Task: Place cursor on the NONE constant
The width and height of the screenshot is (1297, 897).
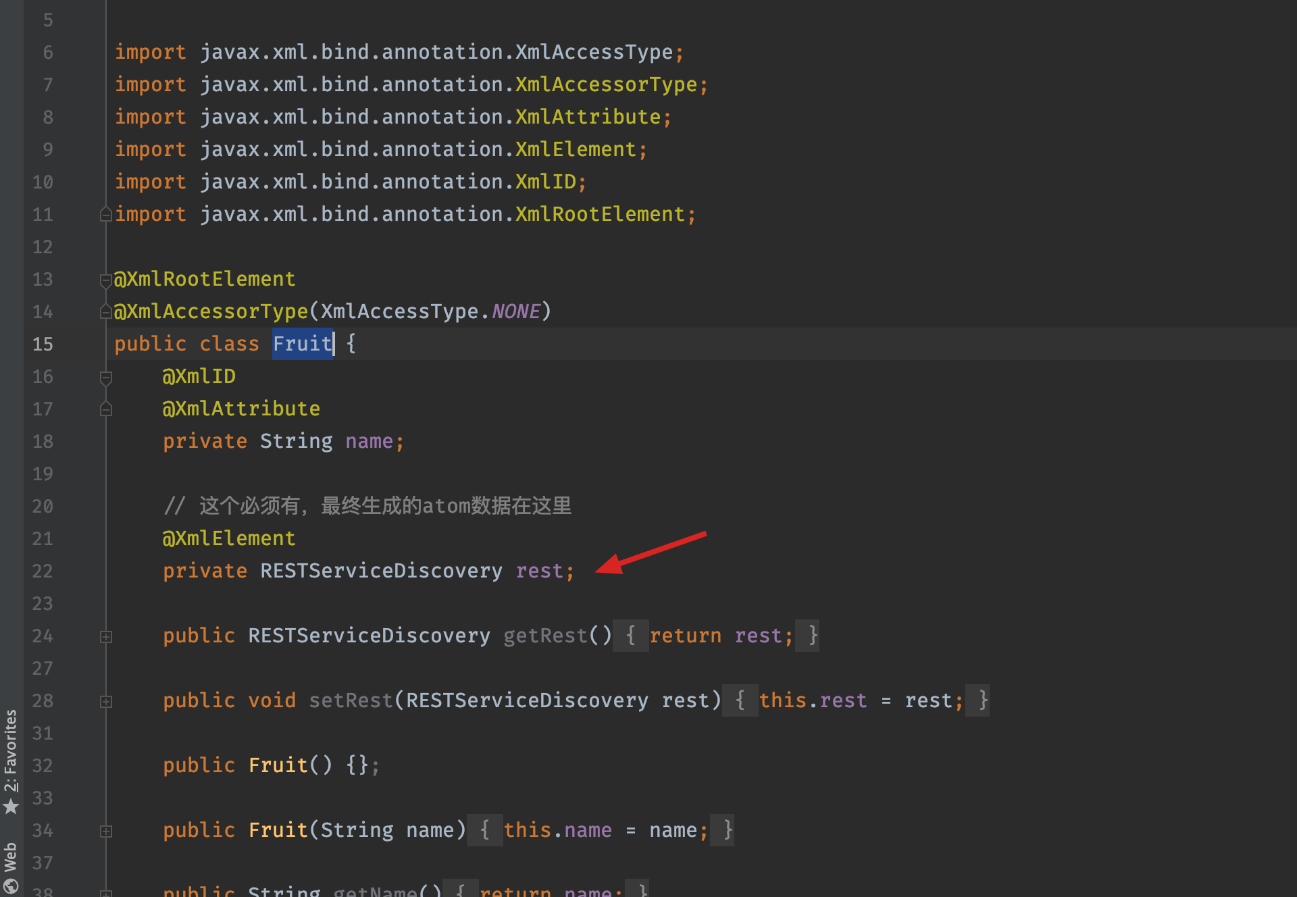Action: (516, 311)
